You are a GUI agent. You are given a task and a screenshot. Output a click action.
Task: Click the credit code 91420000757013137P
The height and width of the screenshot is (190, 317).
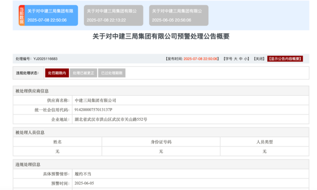93,110
